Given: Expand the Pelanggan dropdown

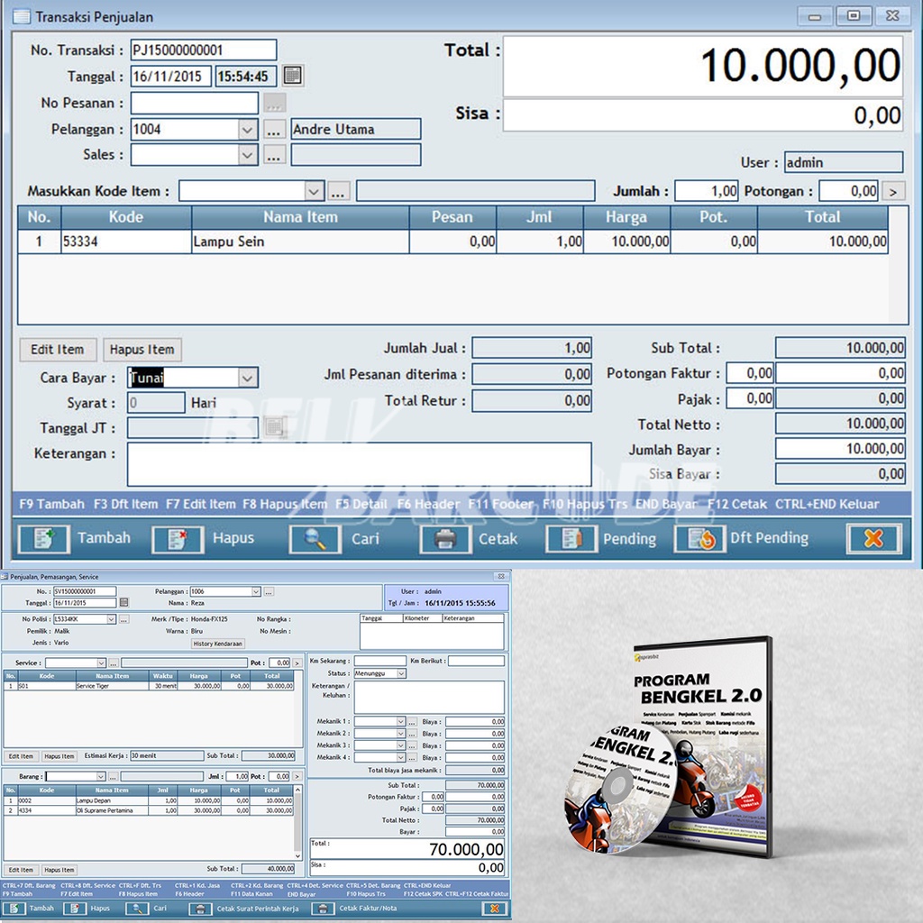Looking at the screenshot, I should pyautogui.click(x=248, y=130).
